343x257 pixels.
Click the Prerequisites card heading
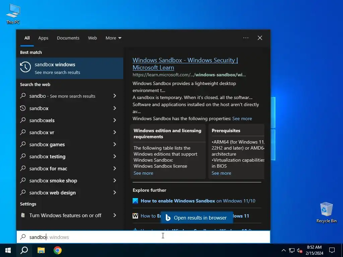point(226,131)
